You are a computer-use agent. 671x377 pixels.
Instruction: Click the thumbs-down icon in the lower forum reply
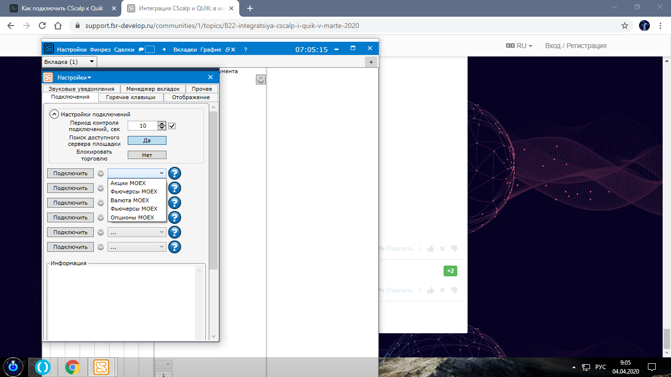(x=454, y=290)
